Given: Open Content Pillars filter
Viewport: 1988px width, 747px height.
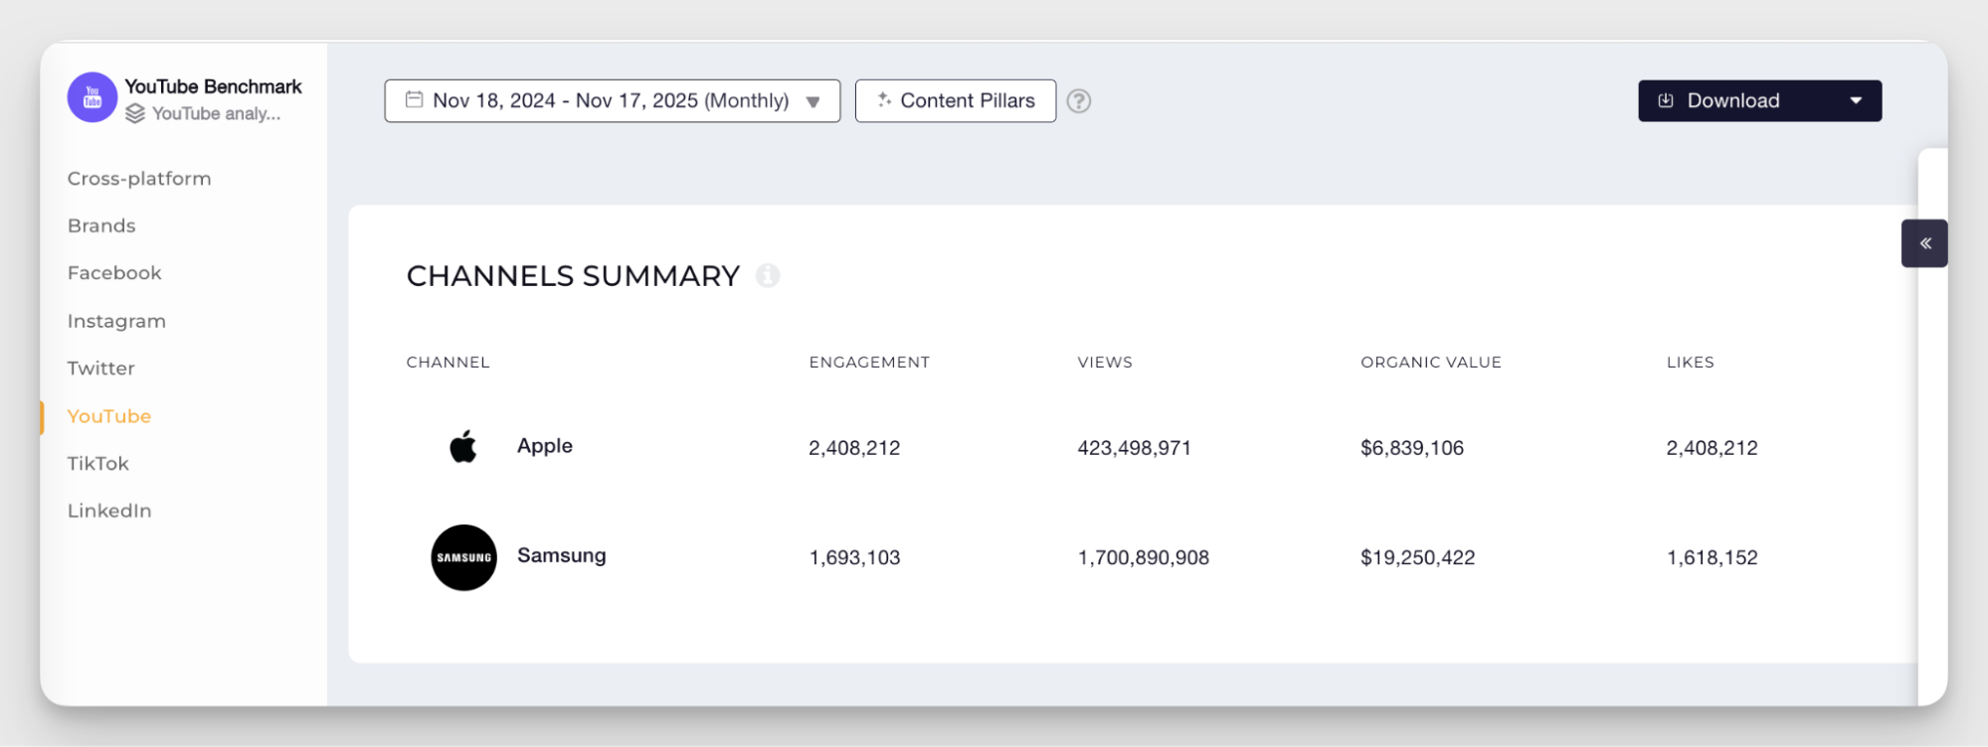Looking at the screenshot, I should pyautogui.click(x=955, y=101).
